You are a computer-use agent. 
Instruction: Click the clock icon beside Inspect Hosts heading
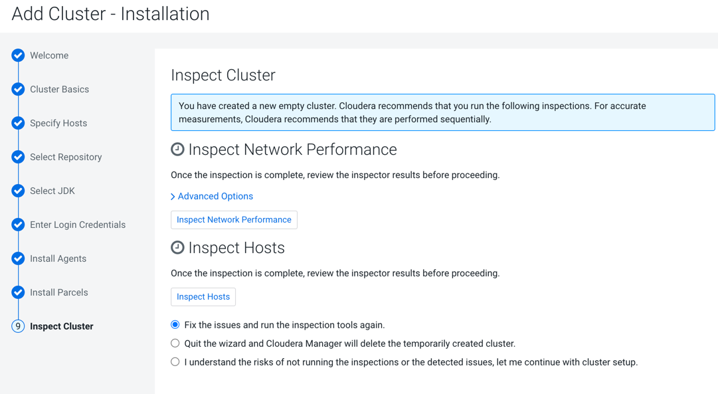[177, 248]
